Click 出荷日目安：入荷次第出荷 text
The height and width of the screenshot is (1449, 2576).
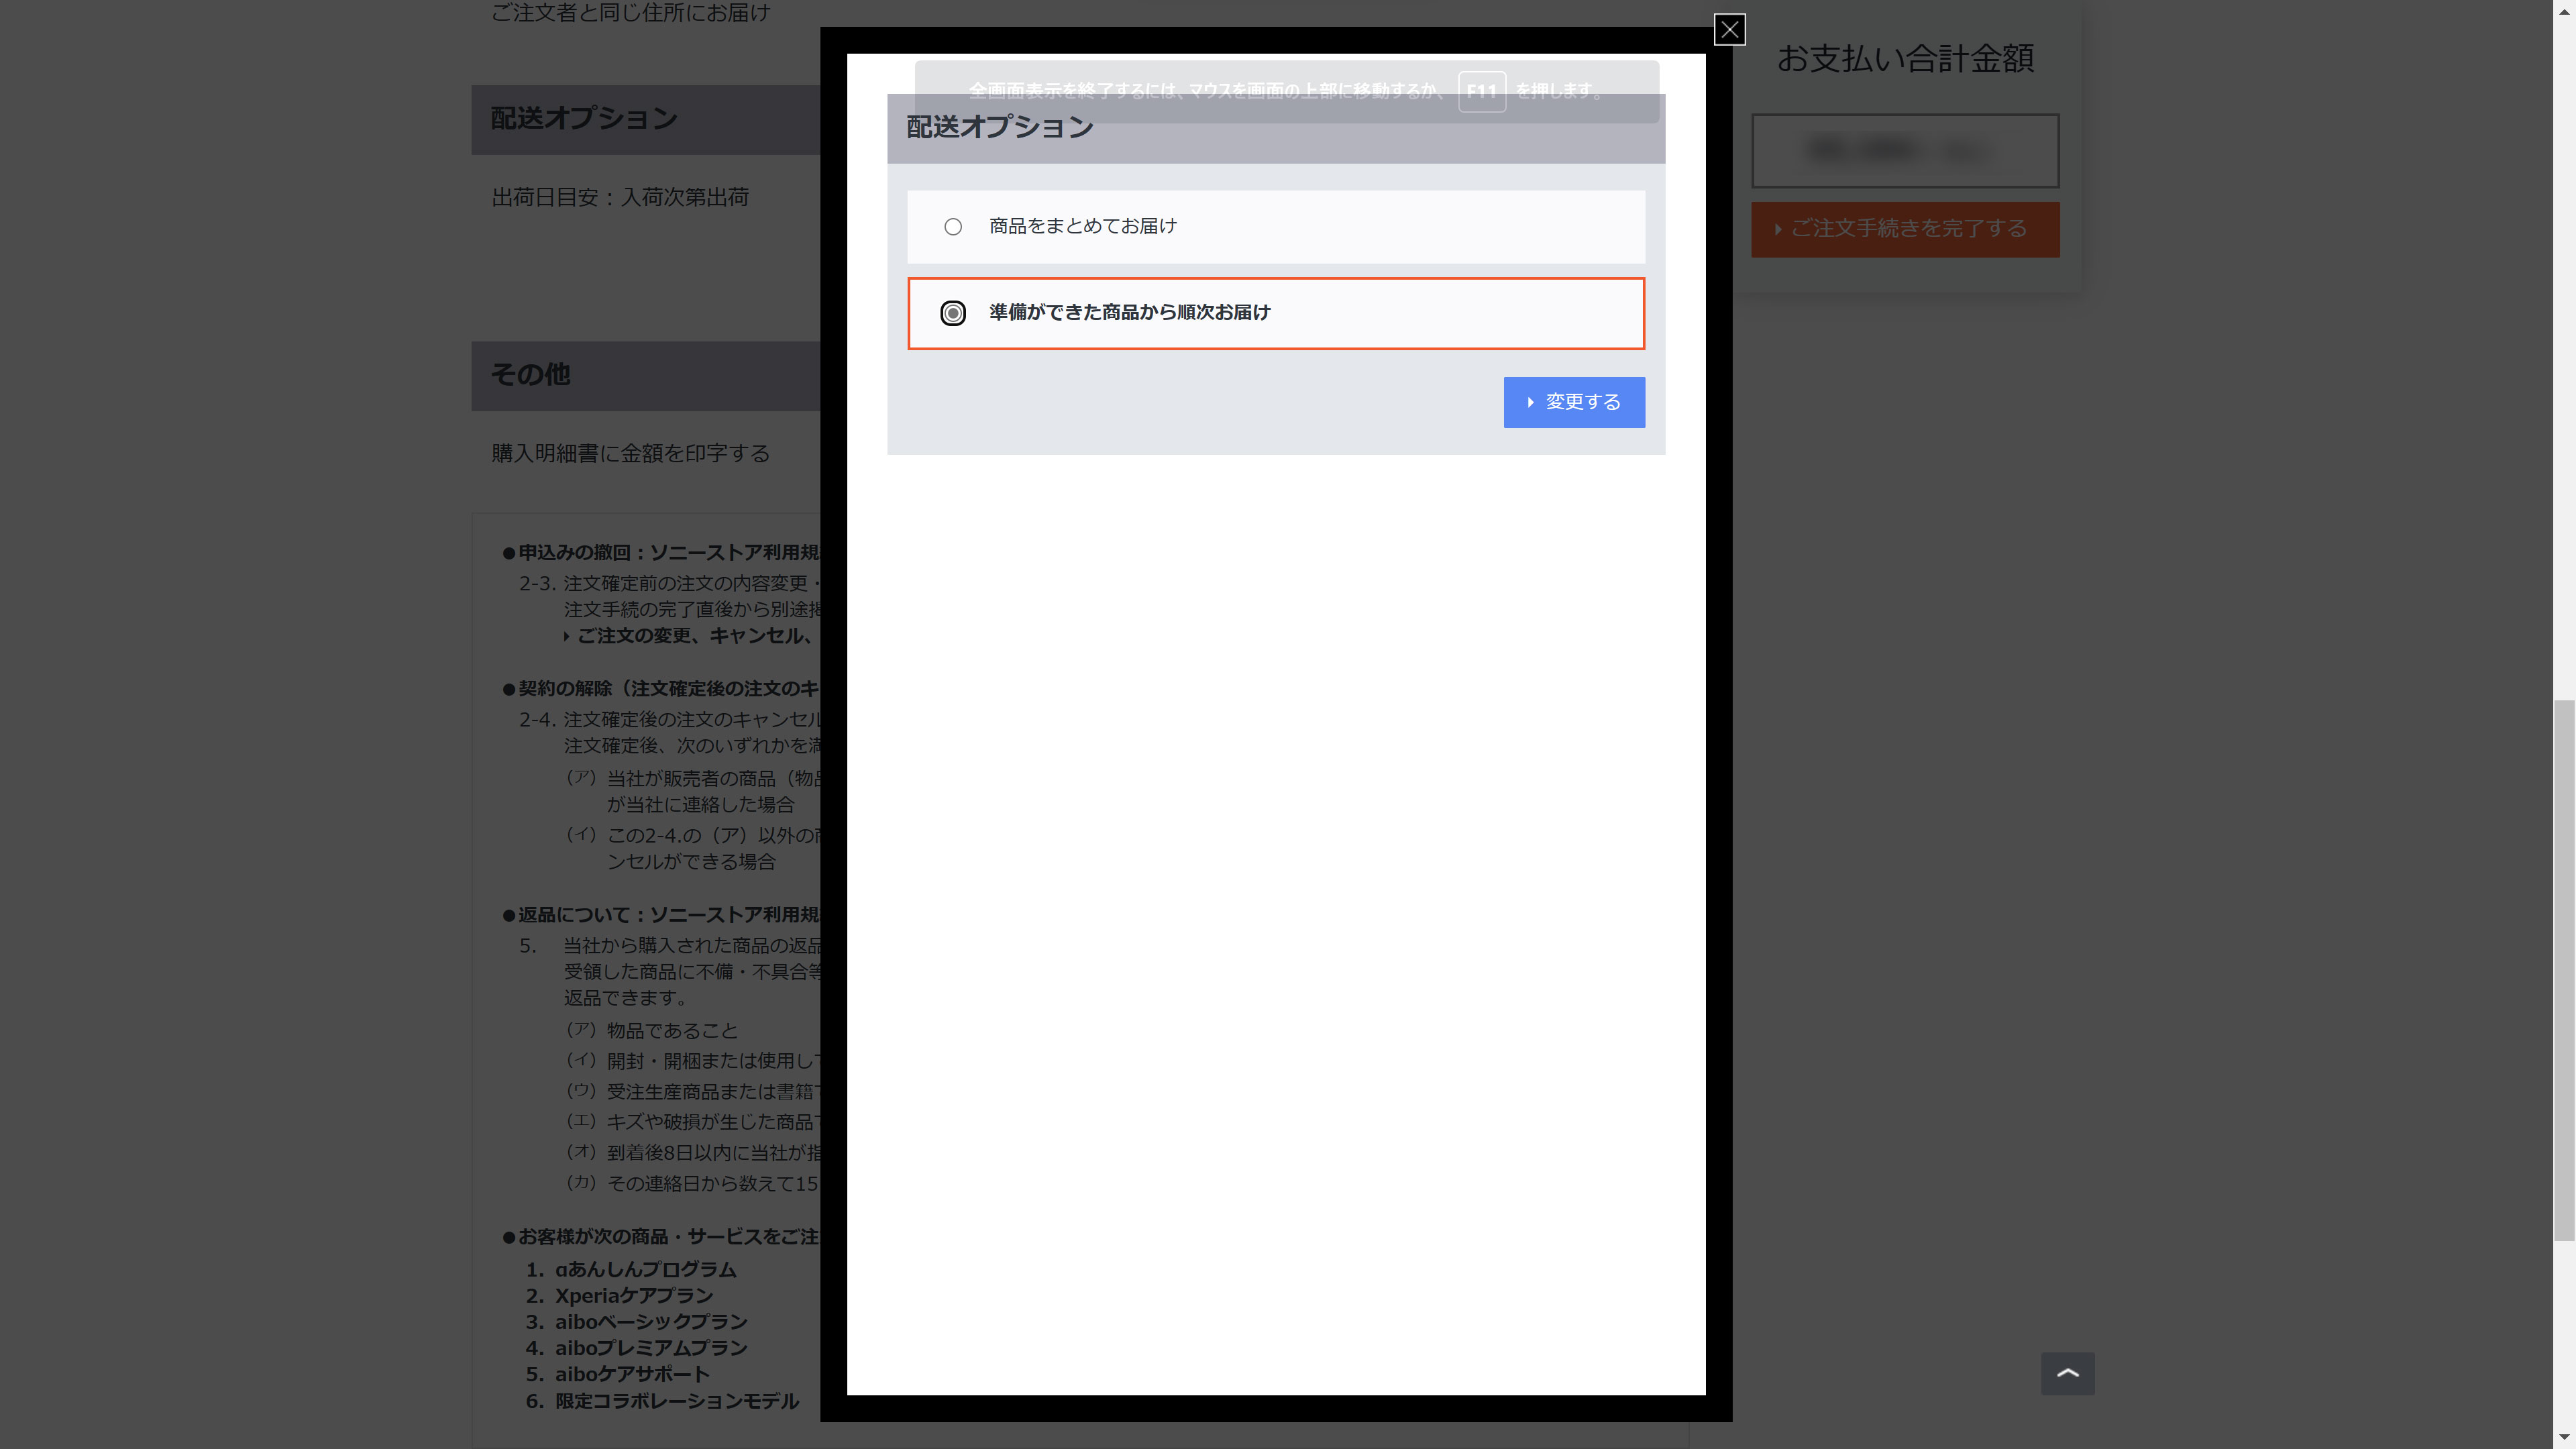(621, 197)
